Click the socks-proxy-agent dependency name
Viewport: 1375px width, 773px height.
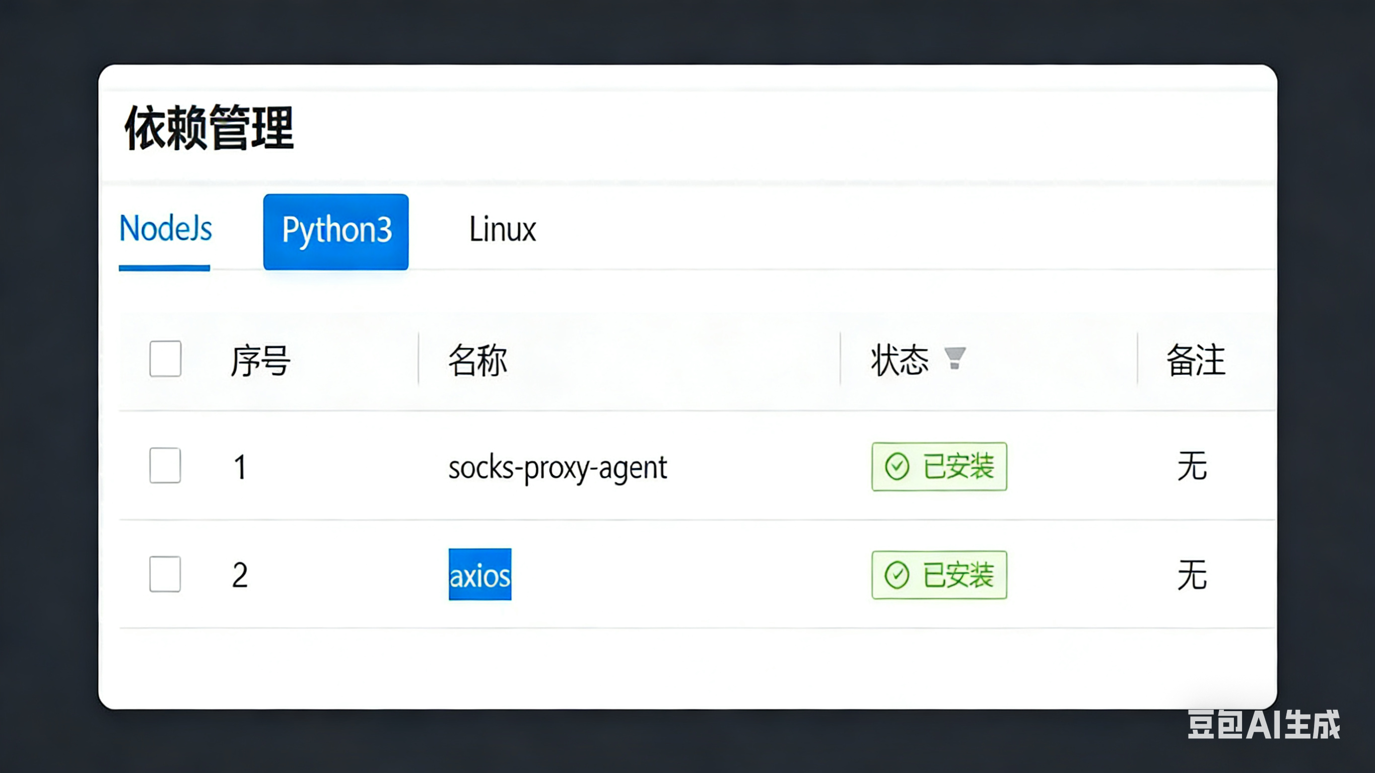[x=557, y=468]
